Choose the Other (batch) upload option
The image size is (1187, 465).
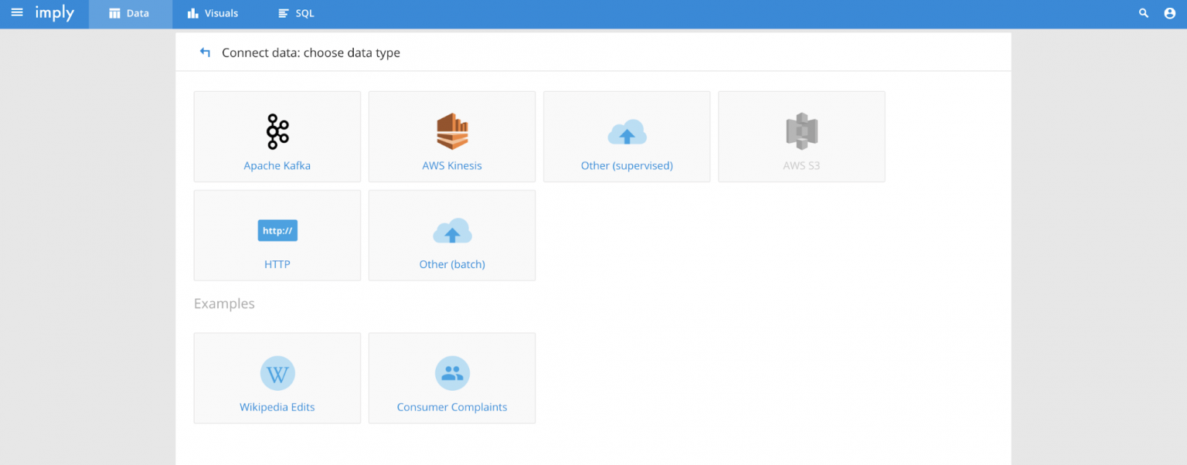point(451,235)
